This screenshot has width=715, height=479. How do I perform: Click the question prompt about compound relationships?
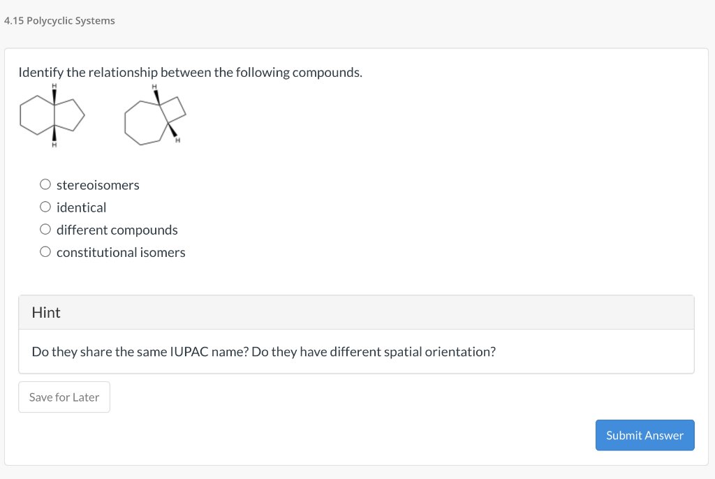pos(189,72)
